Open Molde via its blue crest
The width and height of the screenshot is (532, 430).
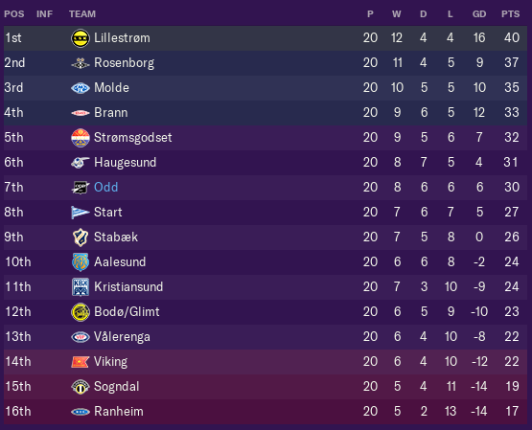(x=81, y=88)
